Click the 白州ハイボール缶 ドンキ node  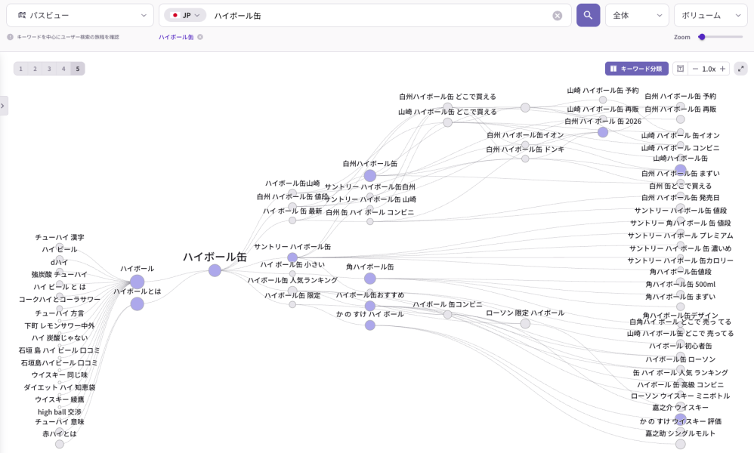point(525,159)
